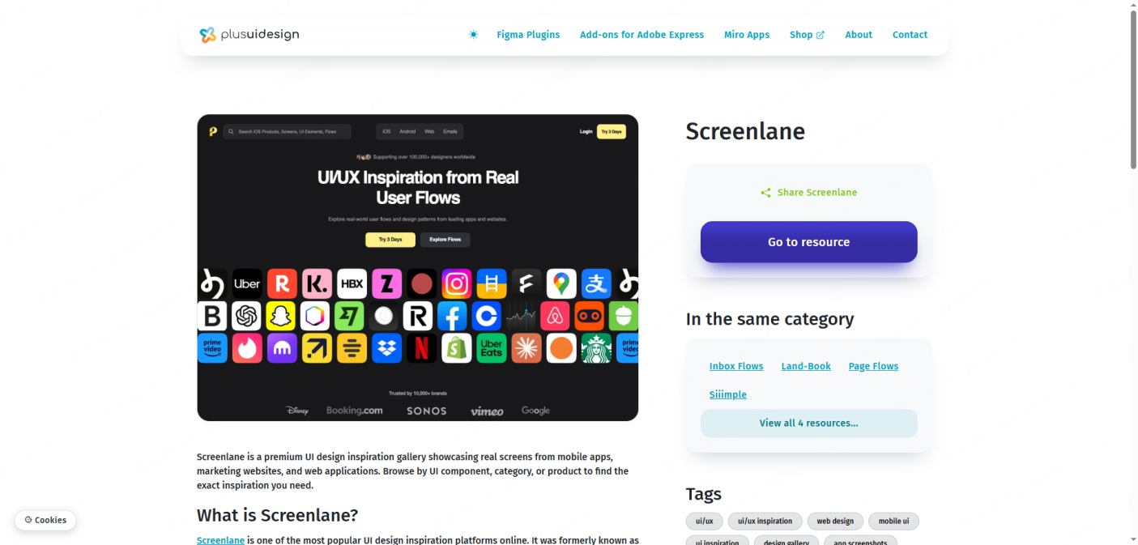Image resolution: width=1138 pixels, height=545 pixels.
Task: Click the "In the same category" heading
Action: [769, 319]
